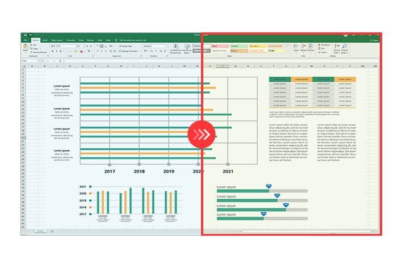Image resolution: width=402 pixels, height=268 pixels.
Task: Toggle Wrap Text option
Action: 124,45
